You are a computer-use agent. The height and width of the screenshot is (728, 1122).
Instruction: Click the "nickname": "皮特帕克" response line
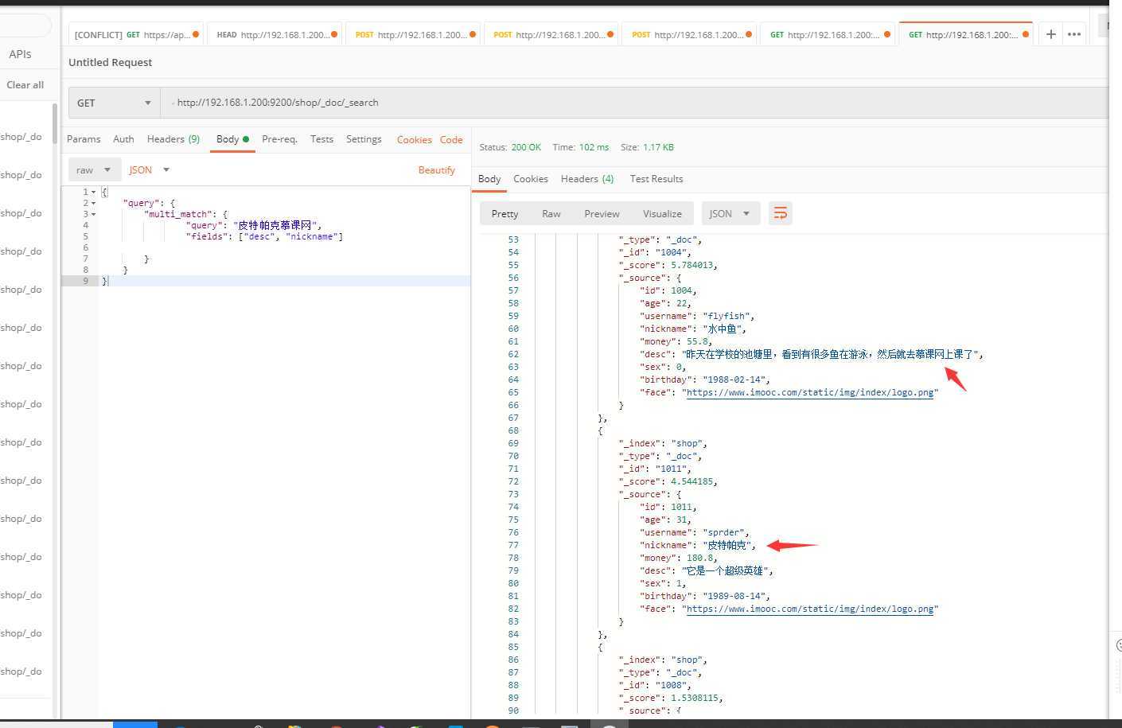[698, 545]
